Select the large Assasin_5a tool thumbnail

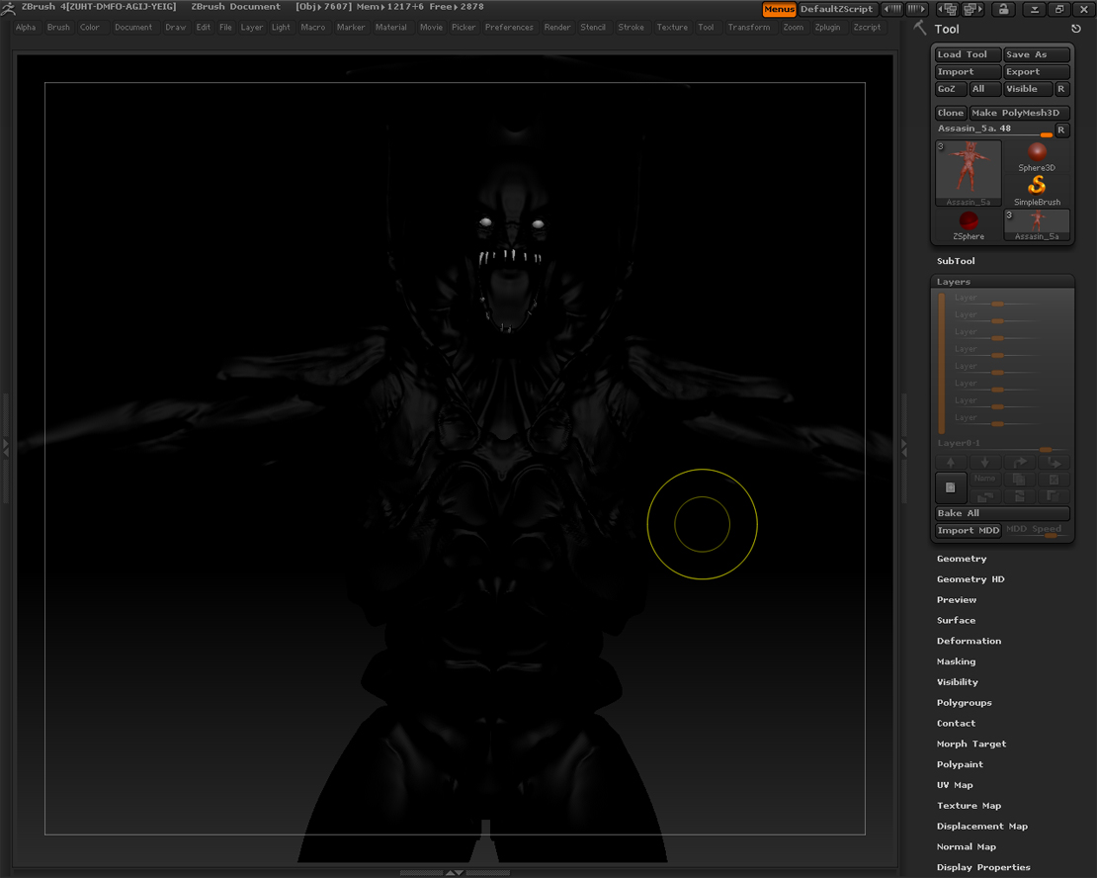tap(969, 173)
